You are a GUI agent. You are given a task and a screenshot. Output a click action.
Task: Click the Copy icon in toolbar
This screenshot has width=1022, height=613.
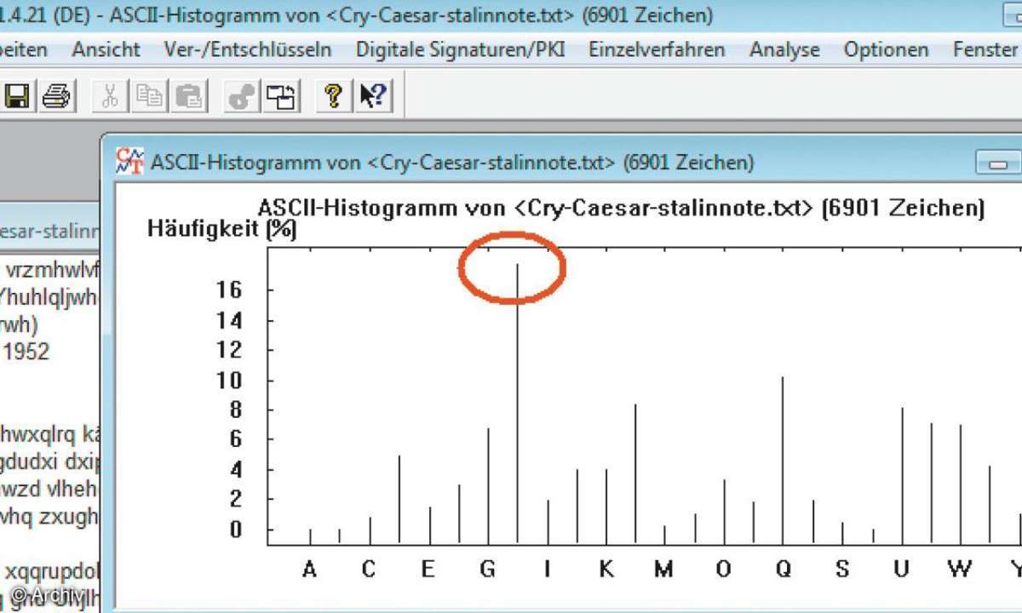tap(149, 96)
